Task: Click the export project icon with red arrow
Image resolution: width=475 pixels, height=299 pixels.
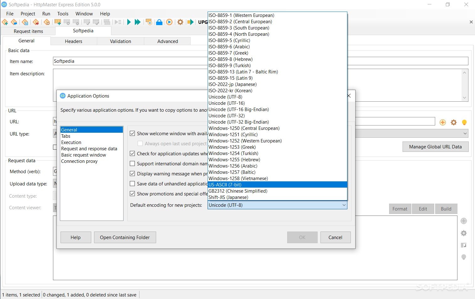Action: coord(36,22)
